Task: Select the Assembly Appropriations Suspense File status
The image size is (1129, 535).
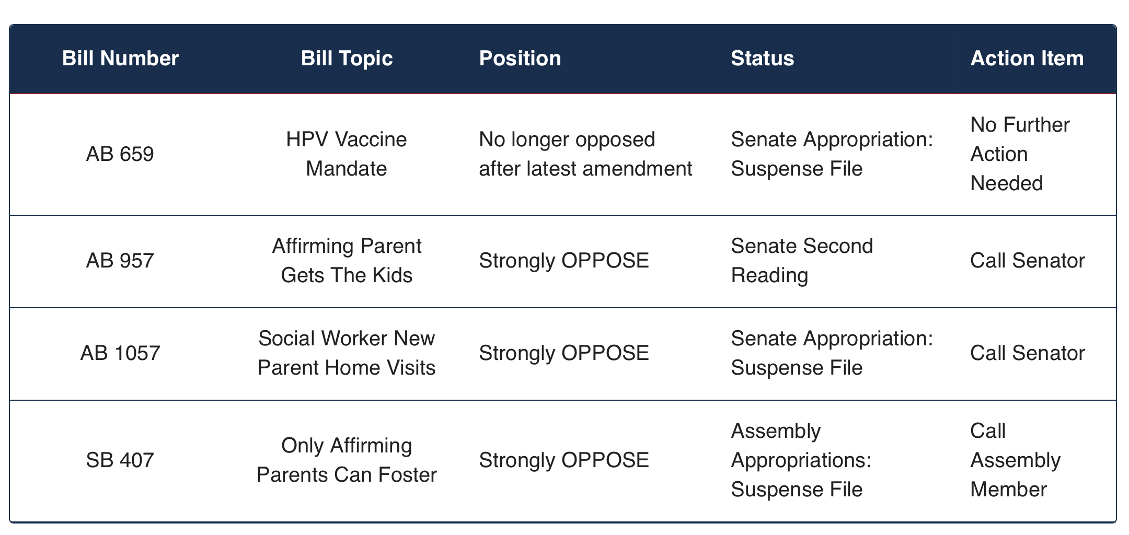Action: [800, 460]
